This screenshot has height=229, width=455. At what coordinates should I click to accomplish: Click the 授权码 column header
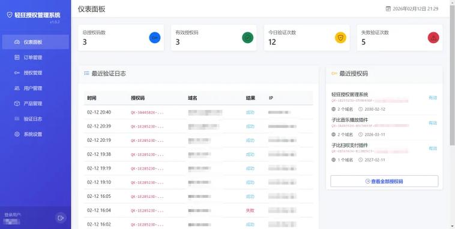(137, 98)
